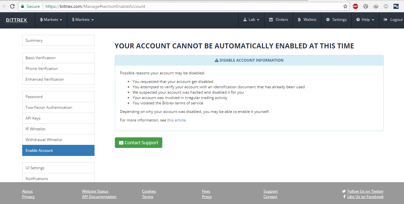Image resolution: width=404 pixels, height=204 pixels.
Task: Open the Terms footer link
Action: point(147,197)
